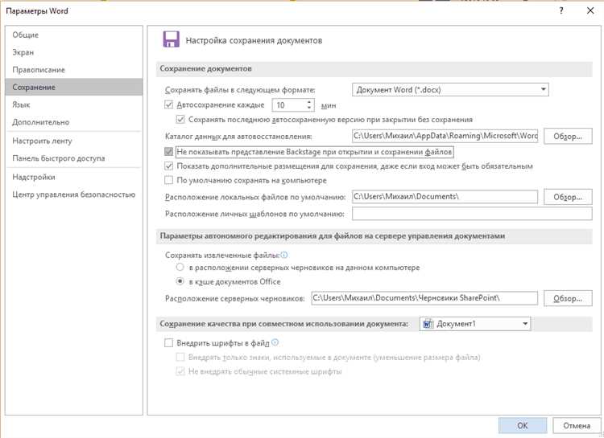Image resolution: width=604 pixels, height=438 pixels.
Task: Open Центр управления безопасностью category
Action: [73, 194]
